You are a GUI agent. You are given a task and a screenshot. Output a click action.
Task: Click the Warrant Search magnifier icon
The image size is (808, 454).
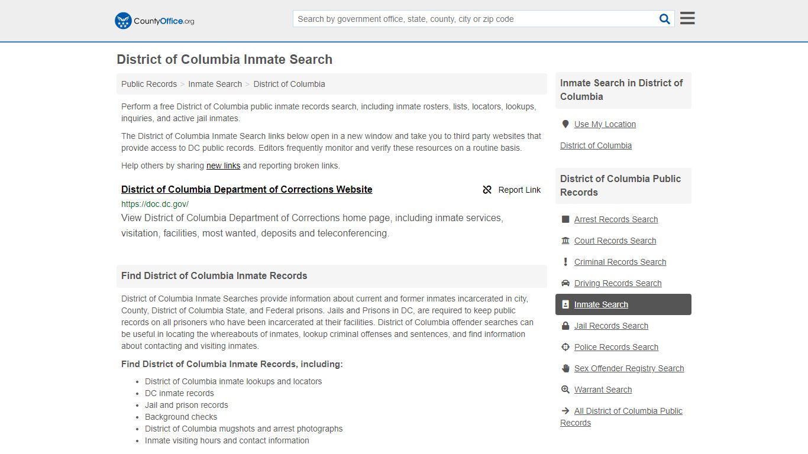coord(565,390)
